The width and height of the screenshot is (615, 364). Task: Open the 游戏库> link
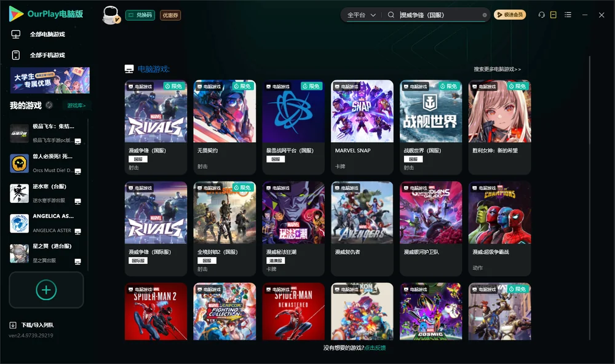click(x=76, y=106)
